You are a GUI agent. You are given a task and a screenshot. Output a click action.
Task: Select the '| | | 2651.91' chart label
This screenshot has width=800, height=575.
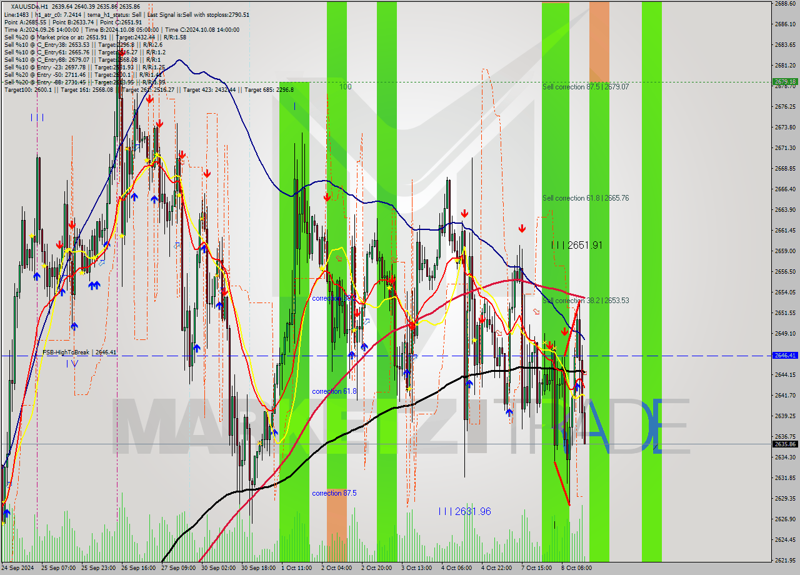577,245
